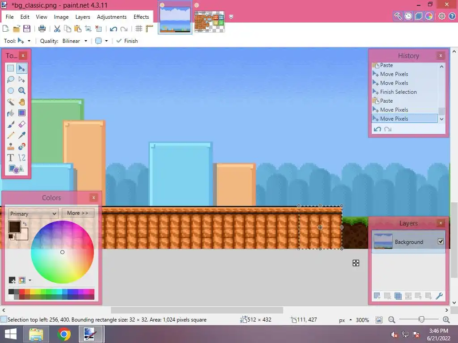Click the New file toolbar icon
Viewport: 458px width, 343px height.
[5, 29]
